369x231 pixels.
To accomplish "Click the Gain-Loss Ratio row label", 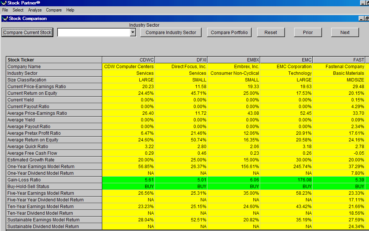I will click(54, 180).
